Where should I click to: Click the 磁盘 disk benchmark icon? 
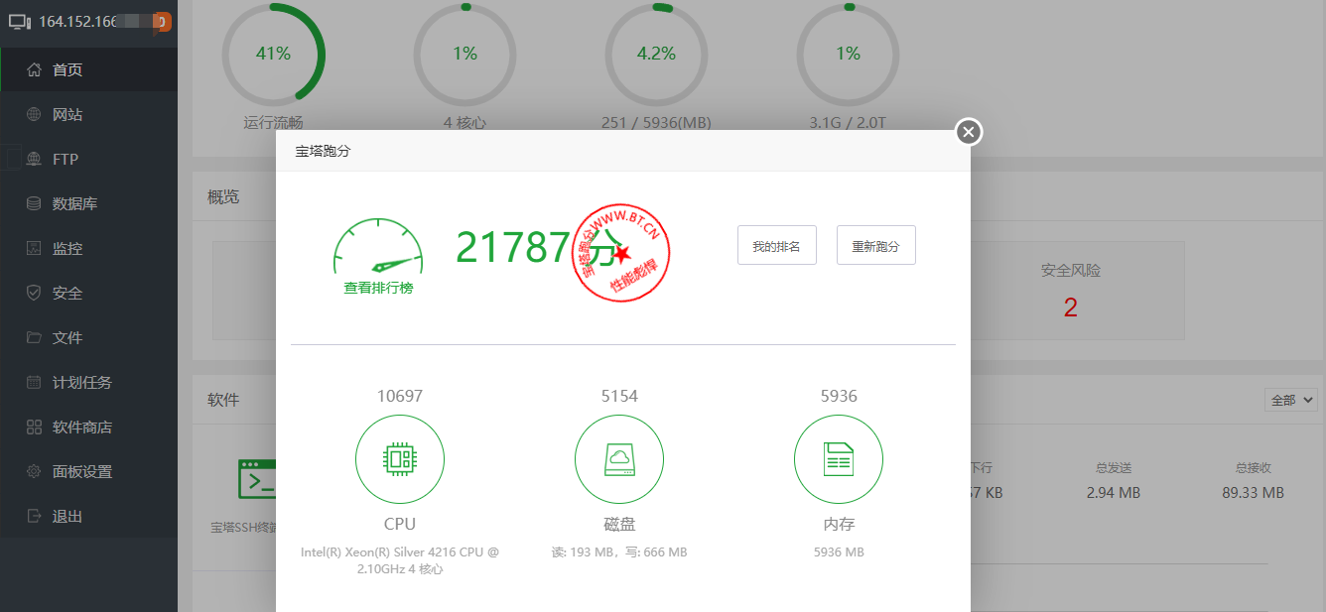point(619,459)
